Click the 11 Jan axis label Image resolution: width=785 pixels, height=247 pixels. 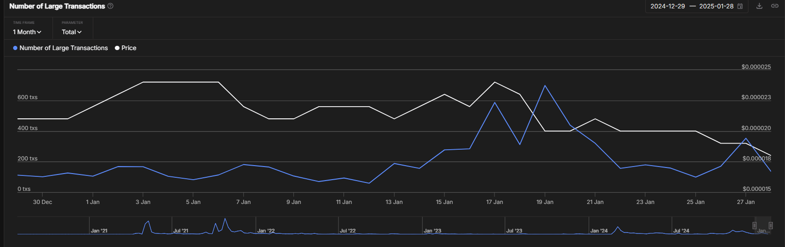click(344, 202)
